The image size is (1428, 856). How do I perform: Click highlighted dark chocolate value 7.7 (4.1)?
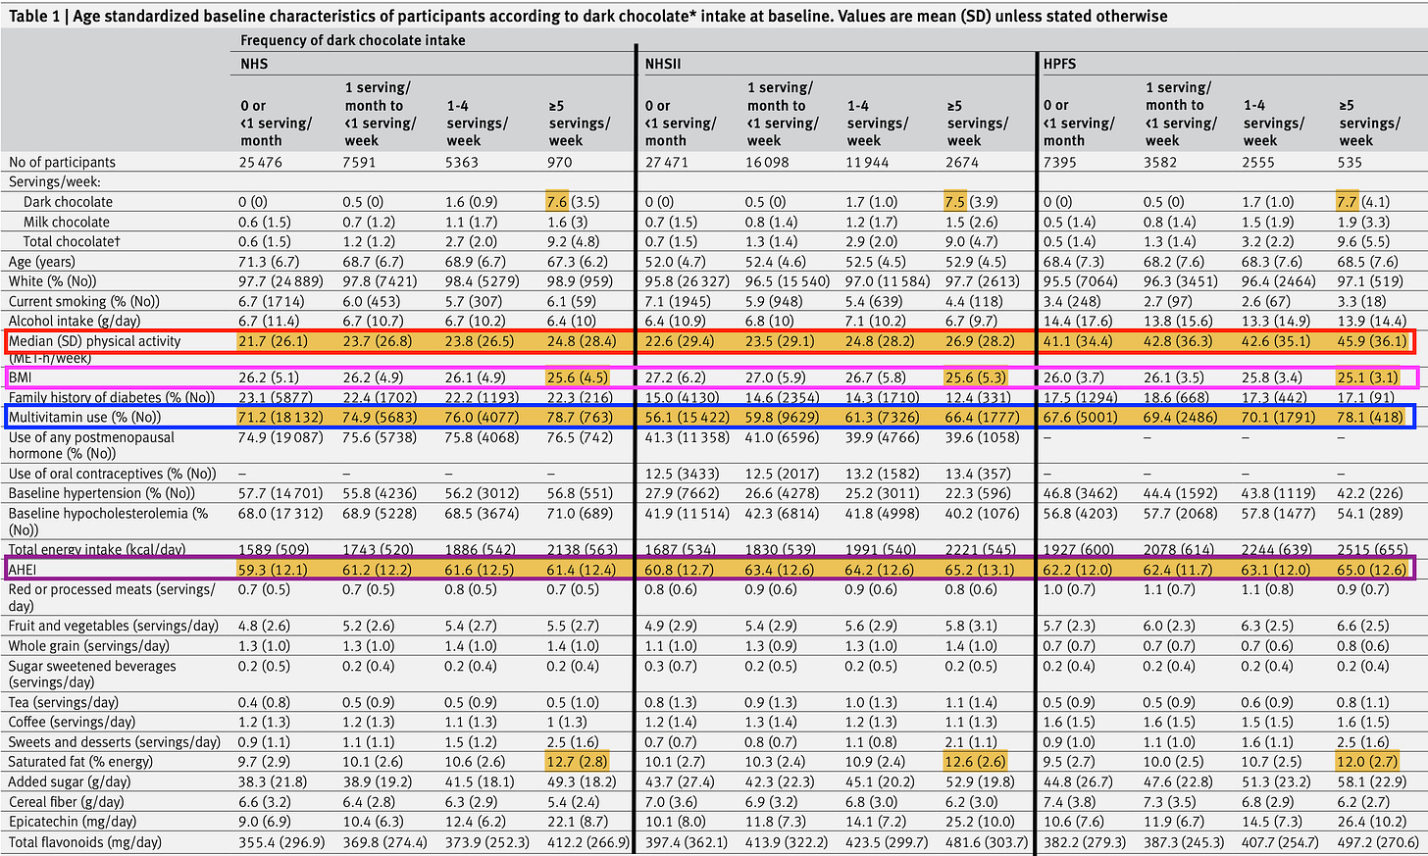(x=1364, y=202)
